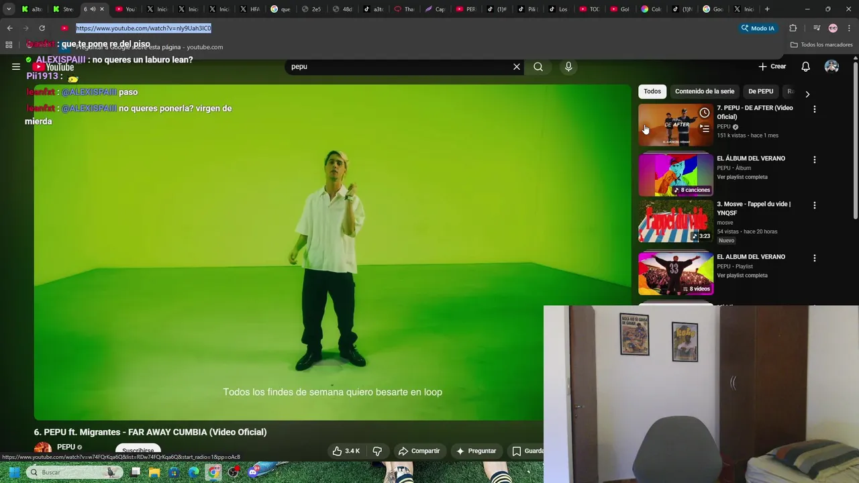Save the video with the Guardar bookmark button
Viewport: 859px width, 483px height.
pyautogui.click(x=527, y=451)
